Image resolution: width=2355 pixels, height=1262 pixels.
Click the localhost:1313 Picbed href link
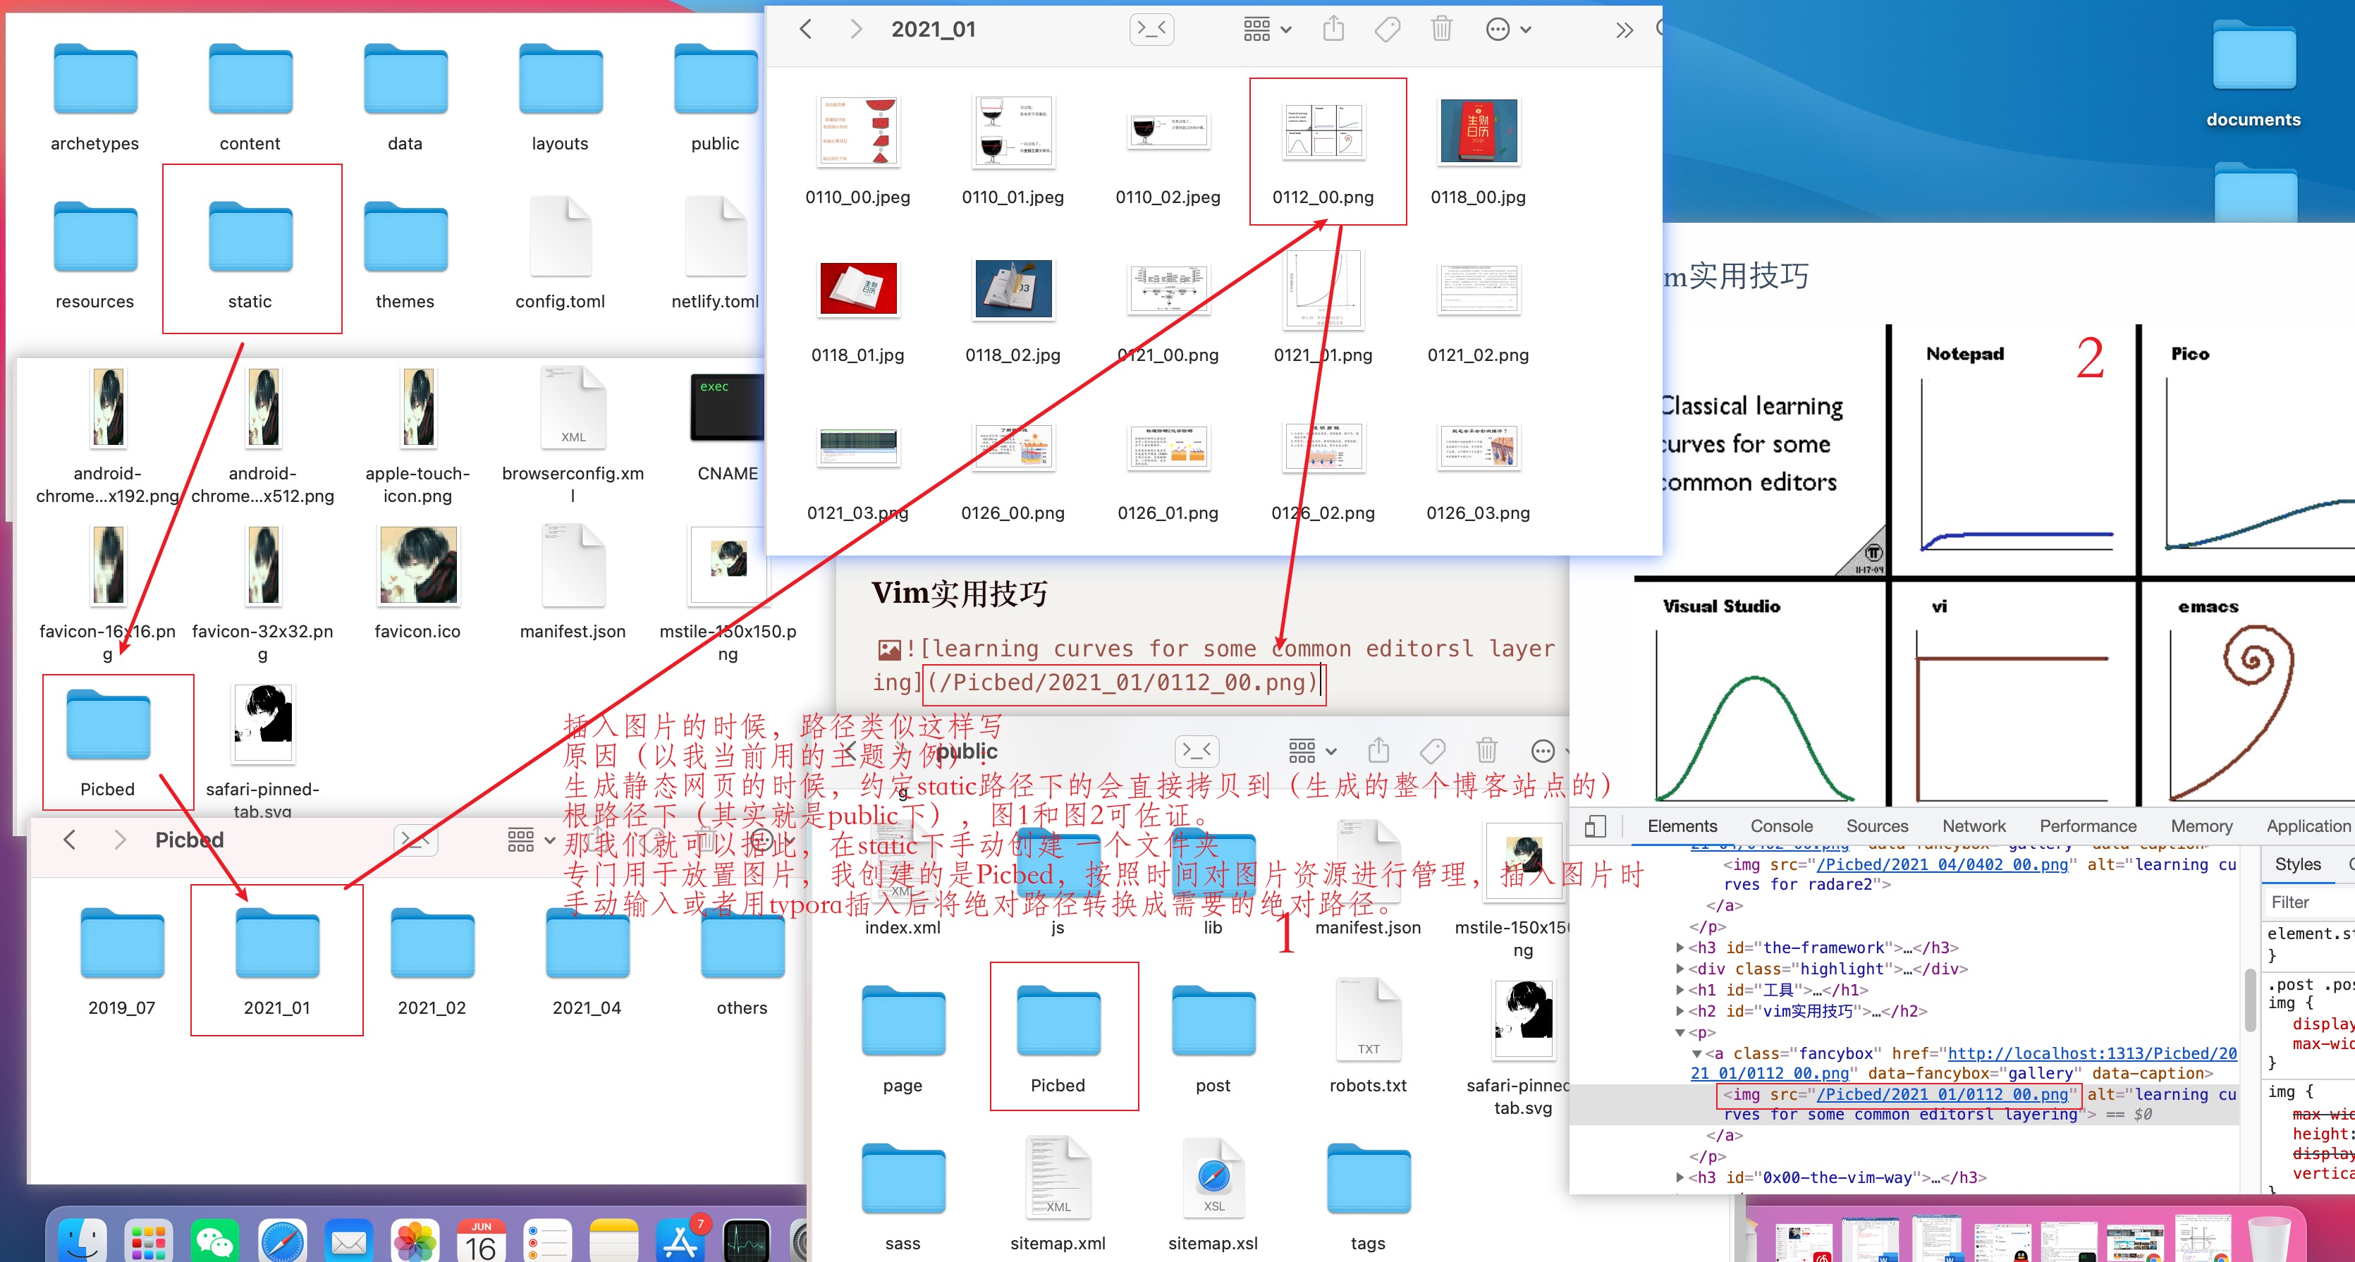pyautogui.click(x=2092, y=1053)
